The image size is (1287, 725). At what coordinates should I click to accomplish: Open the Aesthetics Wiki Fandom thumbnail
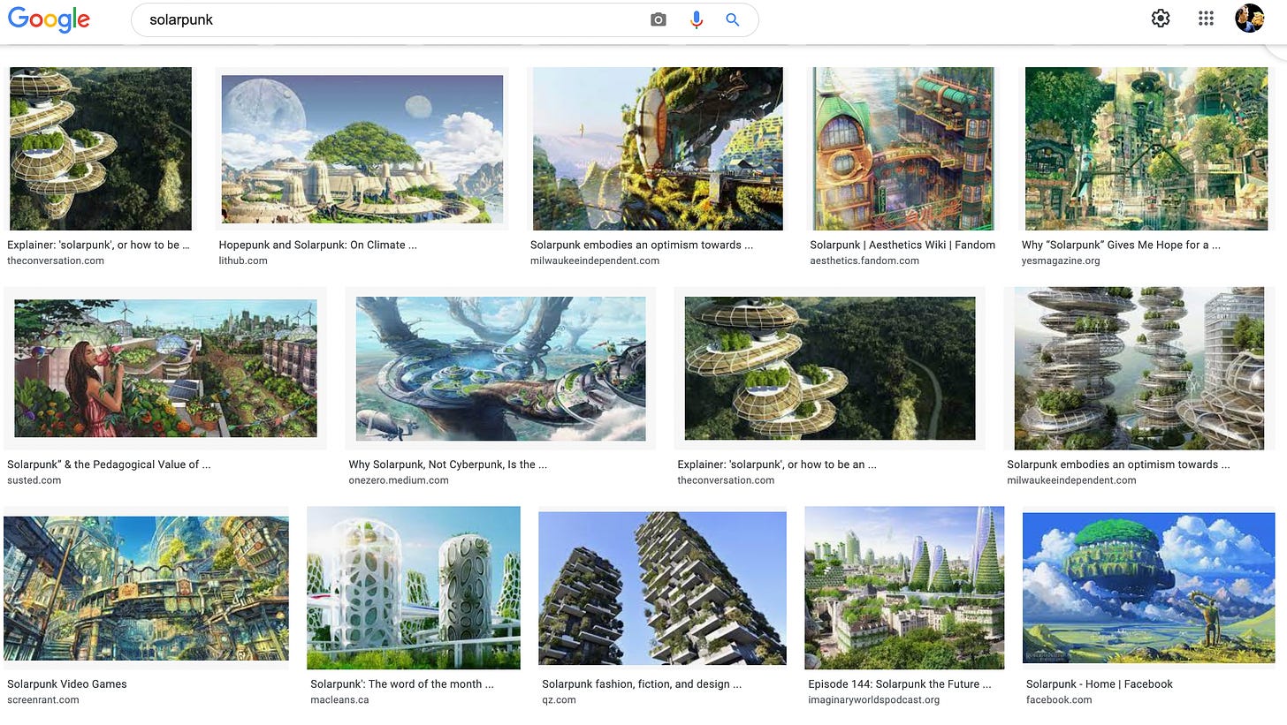[x=902, y=148]
